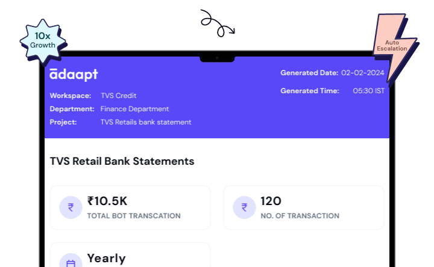This screenshot has width=434, height=267.
Task: Click the Finance Department value
Action: (134, 109)
